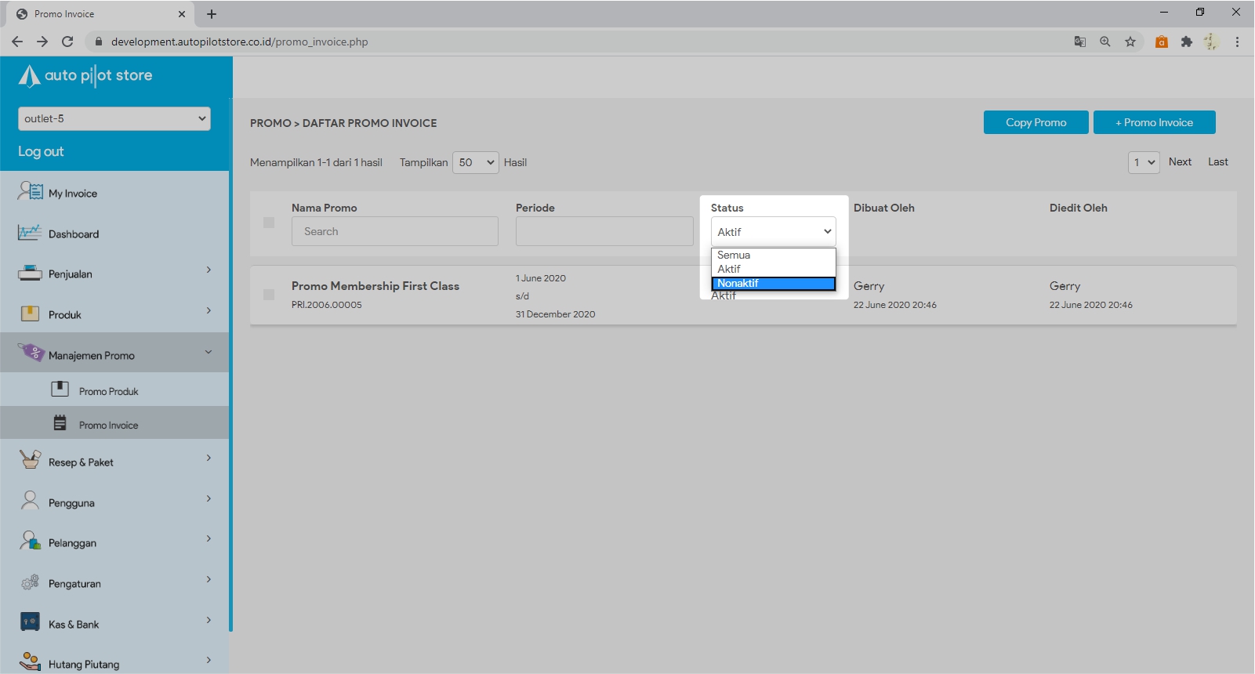Choose Nonaktif in Status dropdown list
Viewport: 1255px width, 674px height.
coord(772,284)
